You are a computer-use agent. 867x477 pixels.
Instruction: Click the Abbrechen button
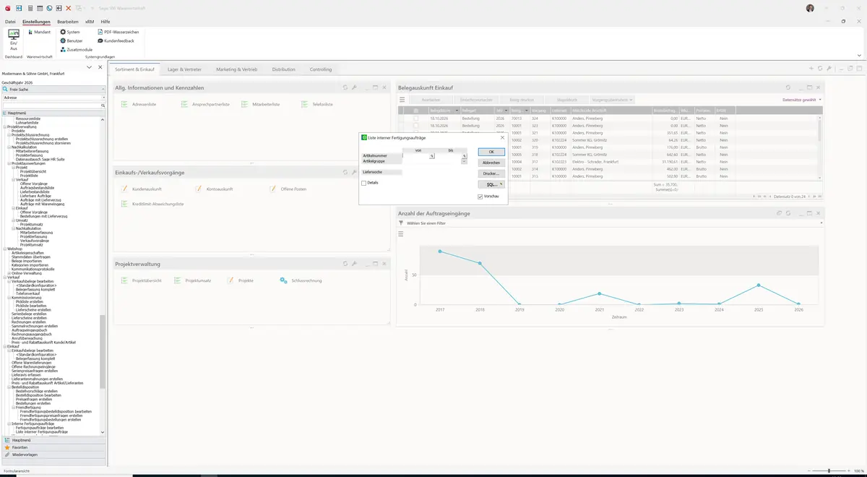(491, 163)
